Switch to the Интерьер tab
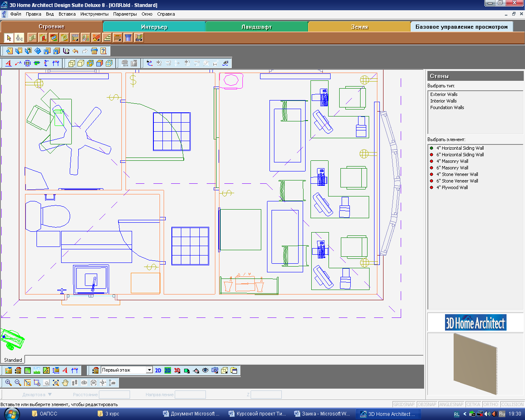The width and height of the screenshot is (525, 420). [x=154, y=27]
